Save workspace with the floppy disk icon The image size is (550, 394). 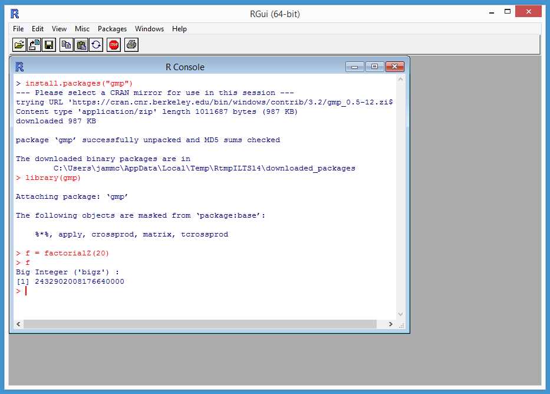49,44
